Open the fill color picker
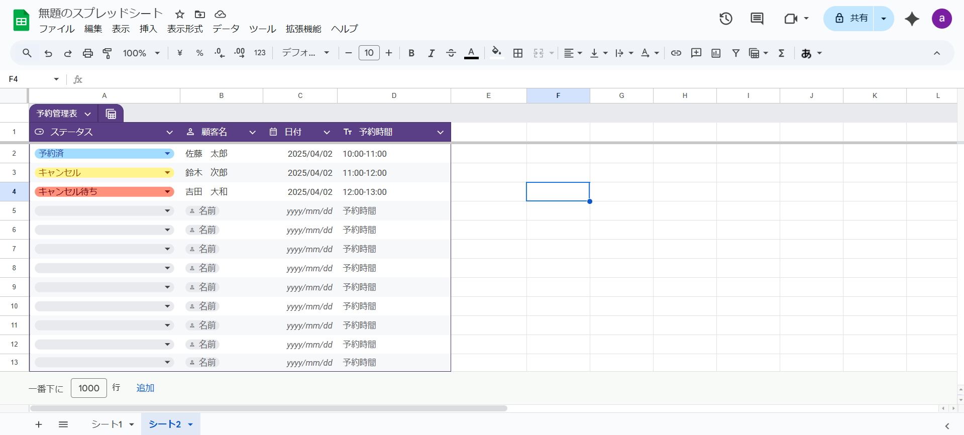Viewport: 964px width, 435px height. [496, 53]
